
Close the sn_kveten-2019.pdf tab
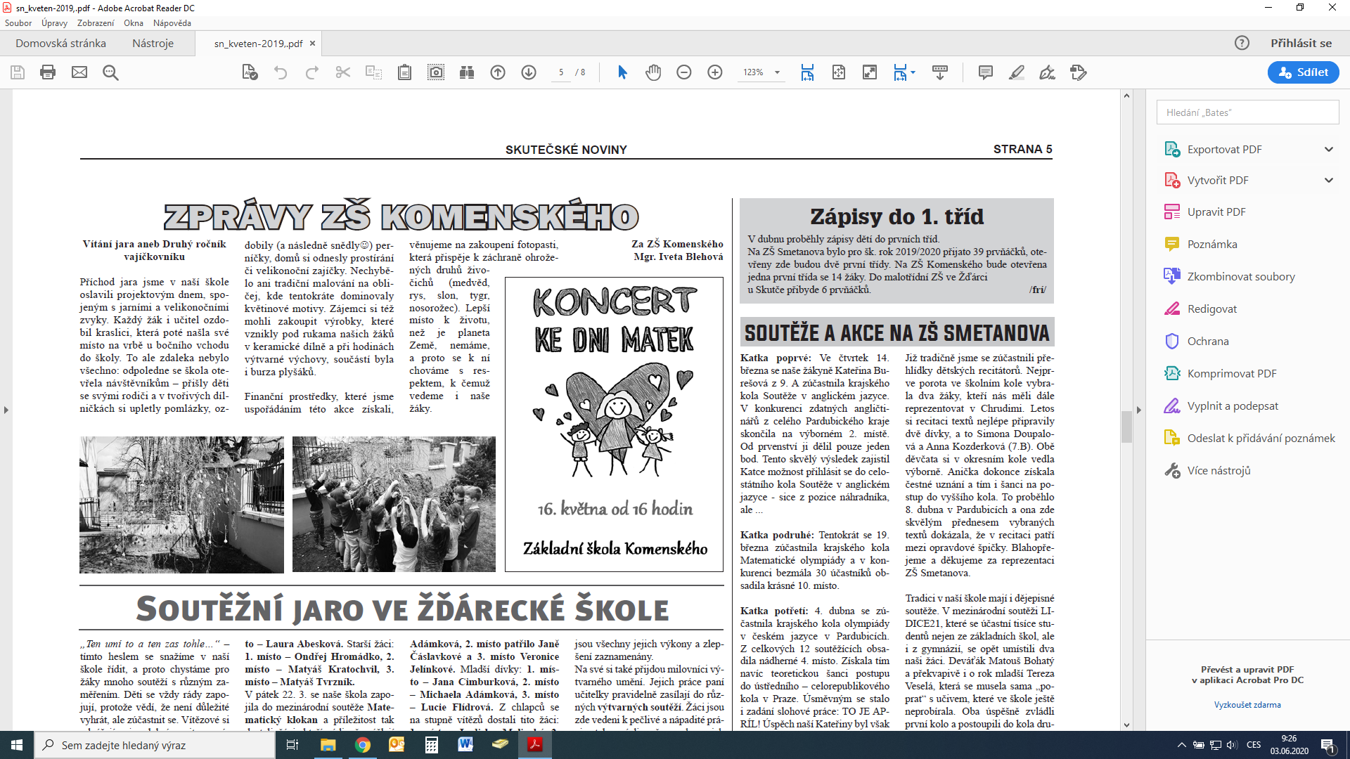313,43
